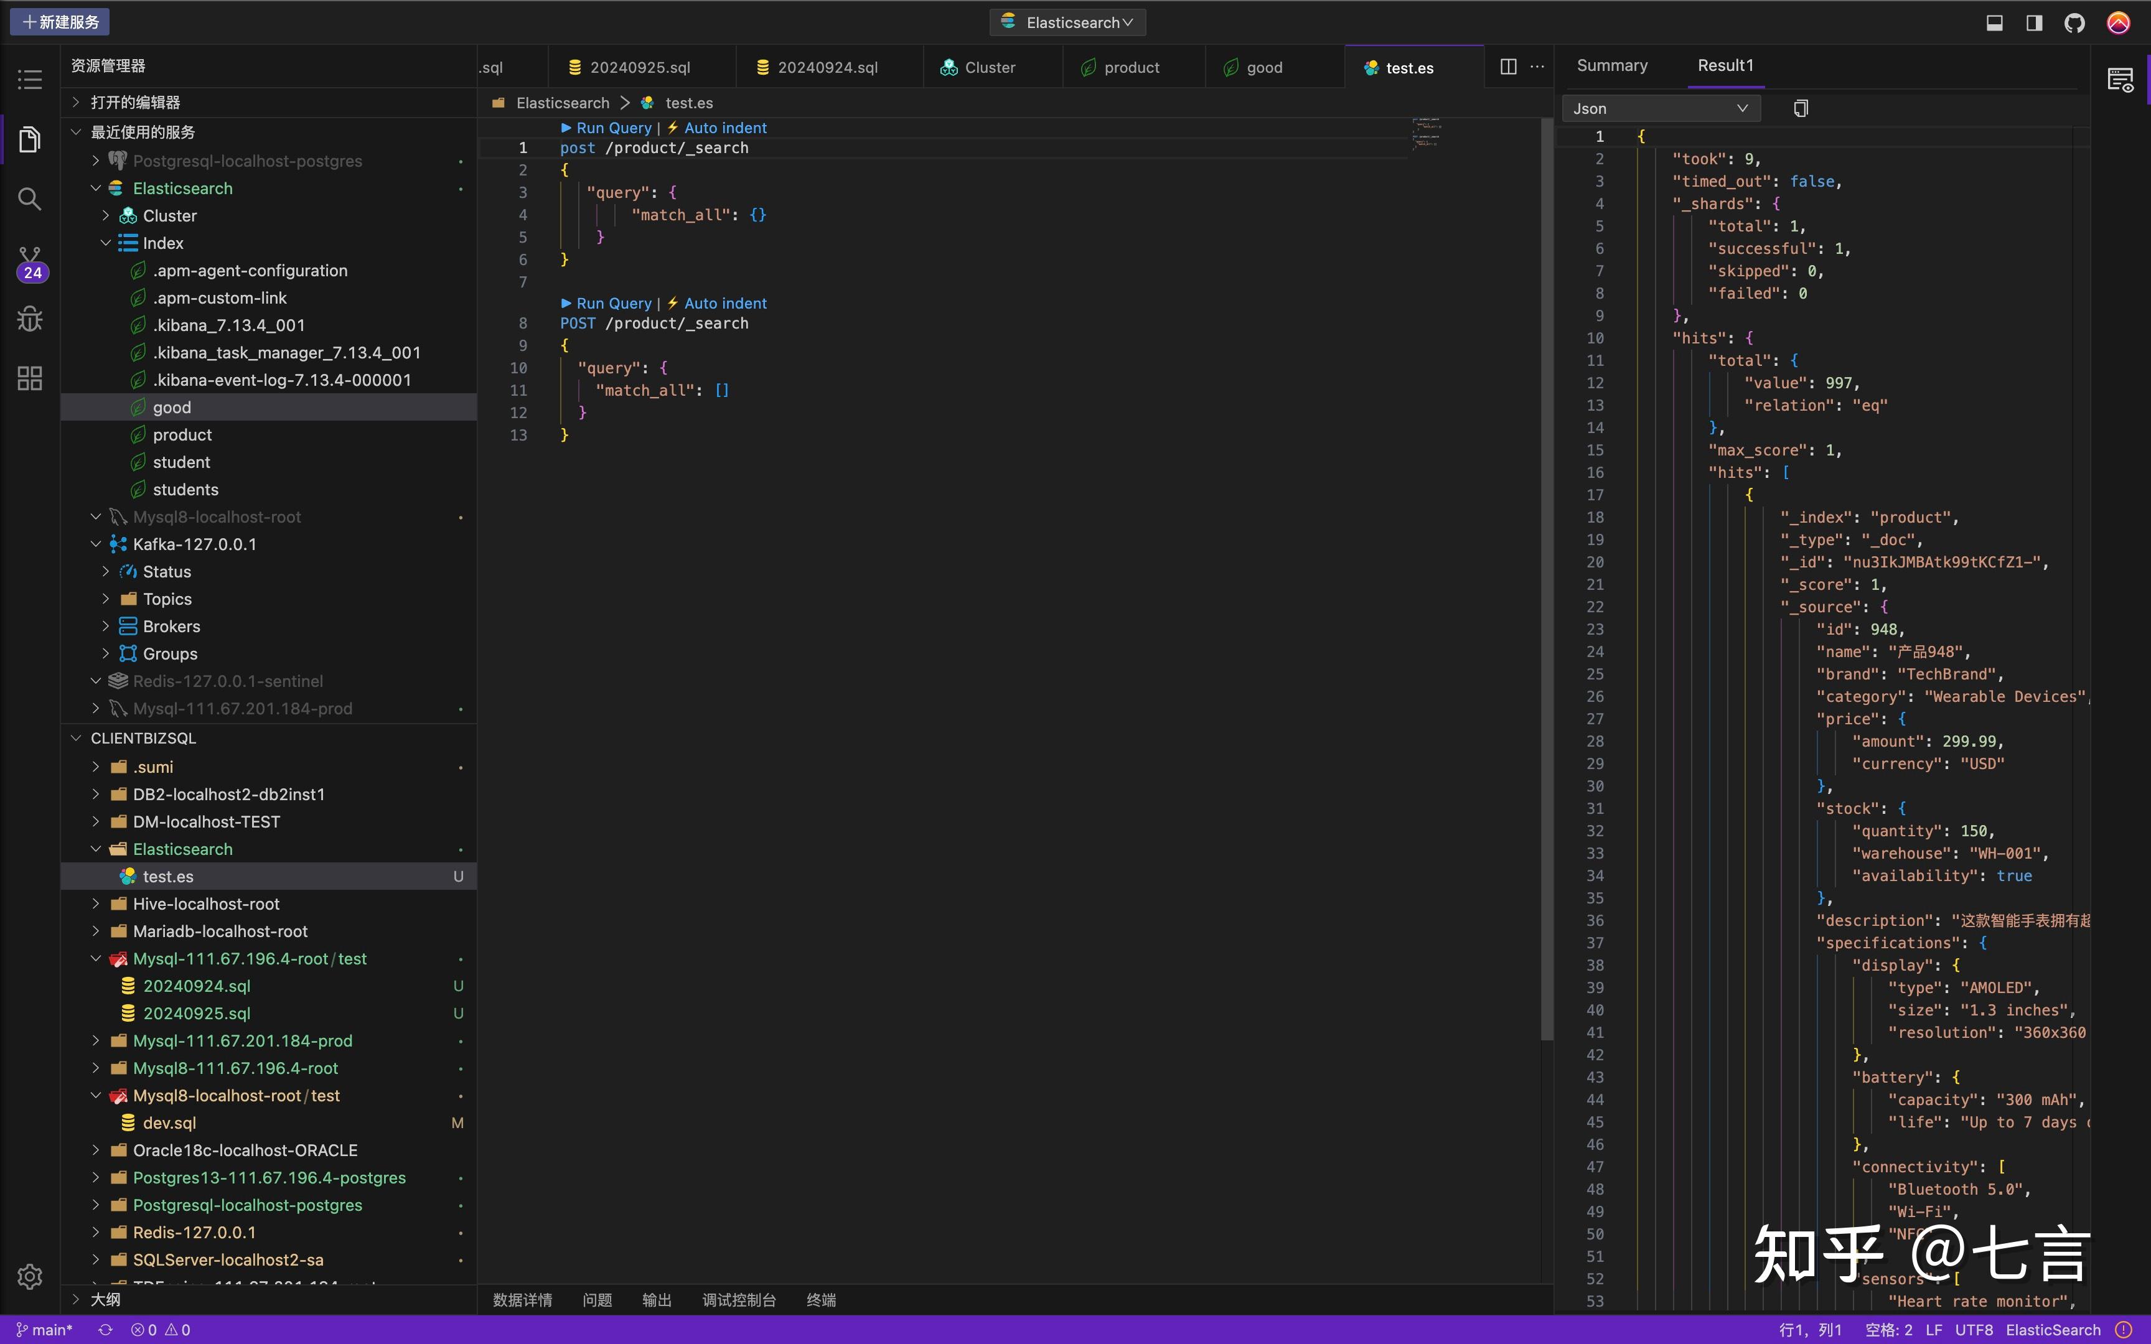The image size is (2151, 1344).
Task: Select the outline list icon in activity bar
Action: click(29, 79)
